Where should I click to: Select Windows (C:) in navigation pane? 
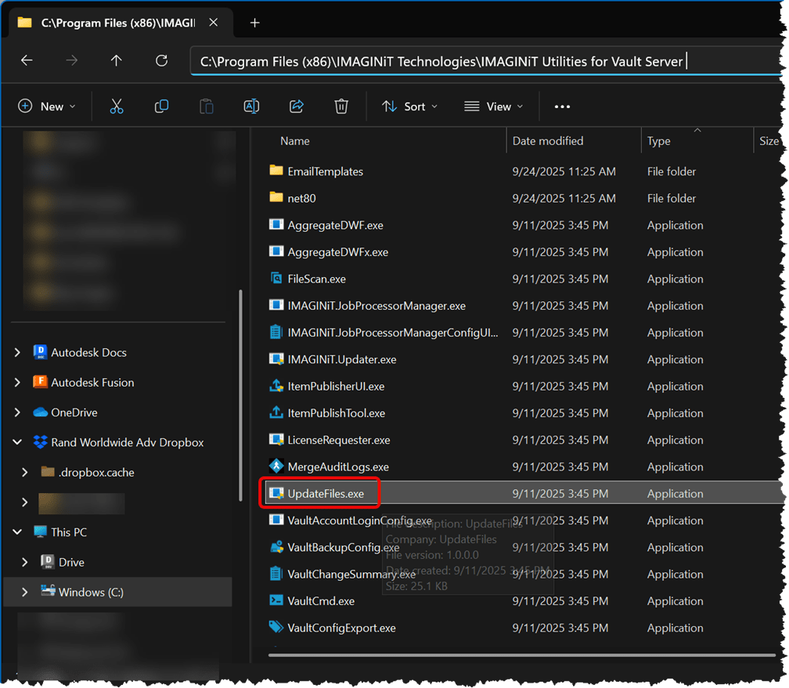click(x=91, y=592)
